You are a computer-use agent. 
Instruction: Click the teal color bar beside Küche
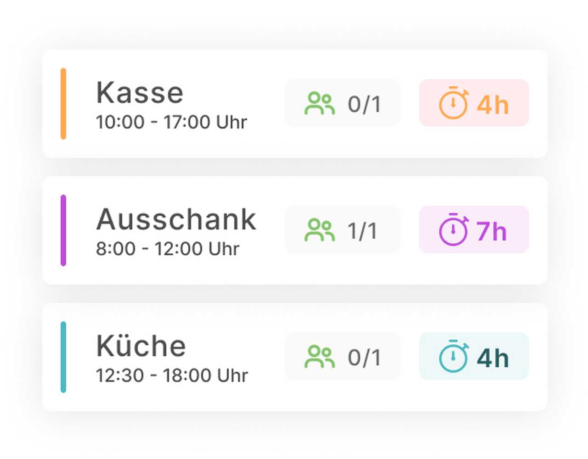pyautogui.click(x=63, y=357)
